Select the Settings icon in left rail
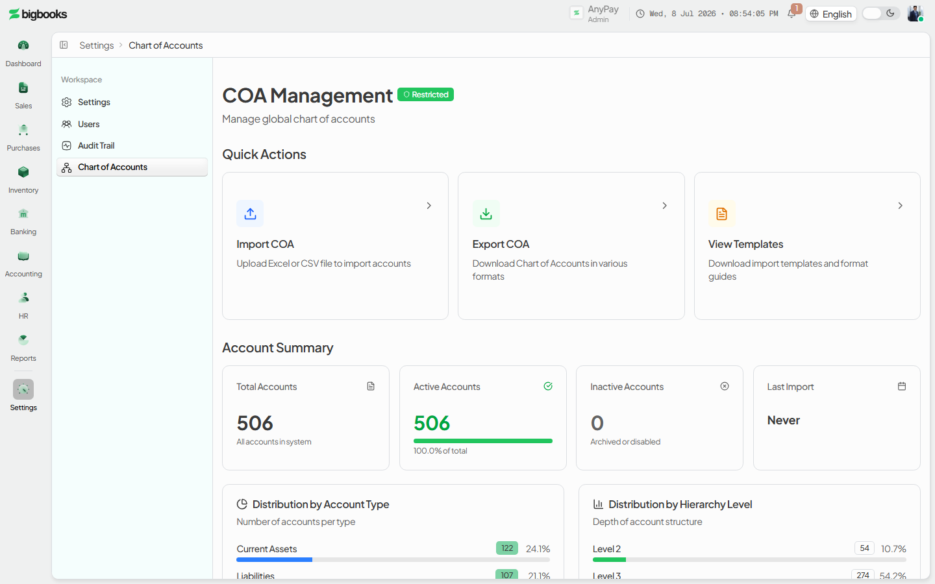The height and width of the screenshot is (584, 935). coord(23,389)
